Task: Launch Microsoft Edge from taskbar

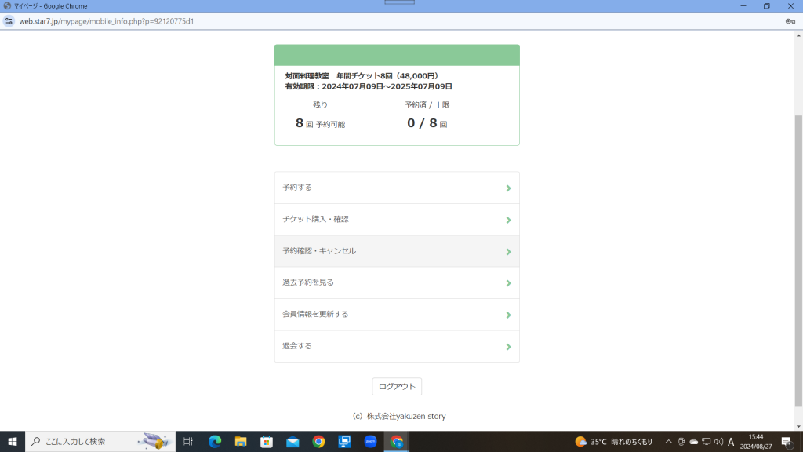Action: [215, 441]
